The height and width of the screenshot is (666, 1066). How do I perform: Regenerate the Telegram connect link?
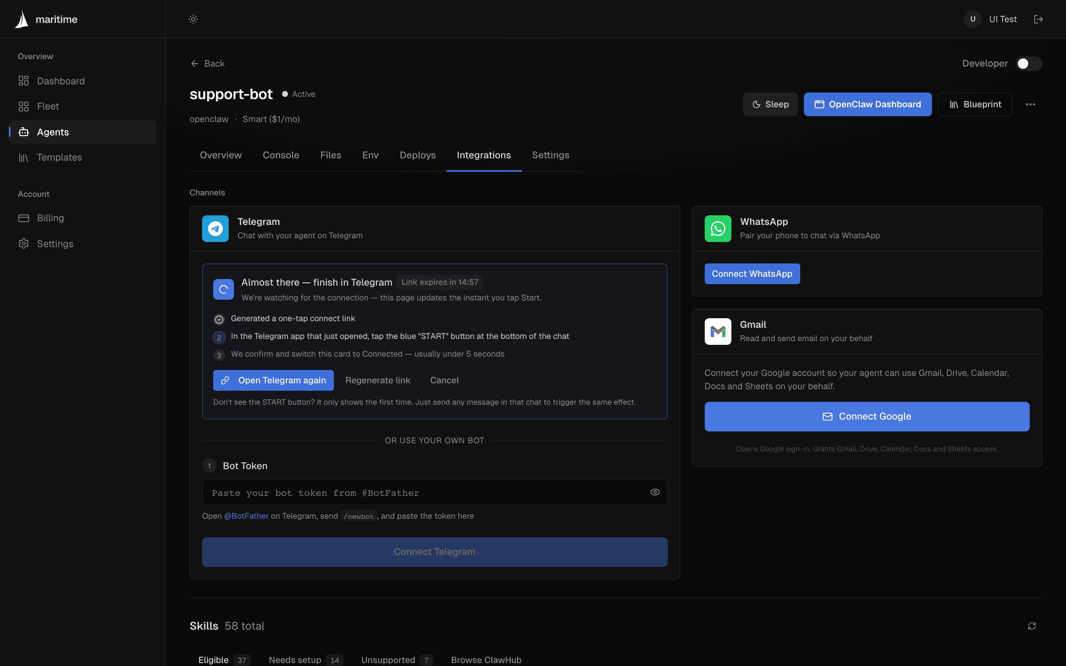(378, 380)
